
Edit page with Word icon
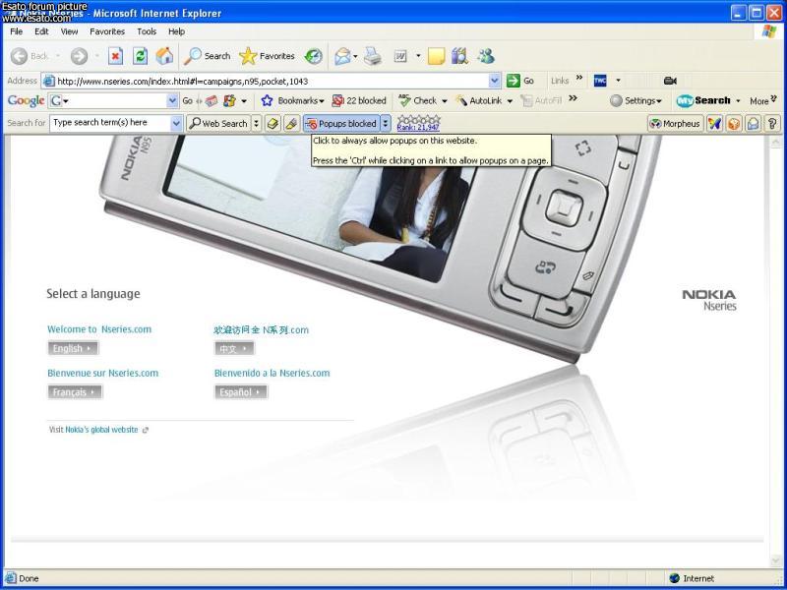point(400,56)
